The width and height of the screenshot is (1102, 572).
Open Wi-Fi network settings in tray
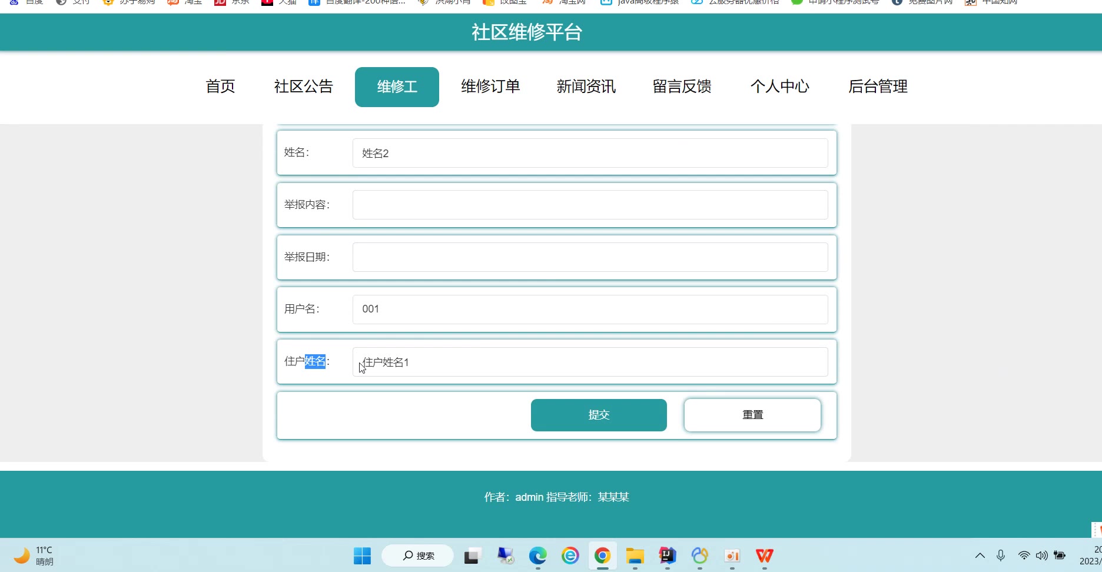point(1024,556)
